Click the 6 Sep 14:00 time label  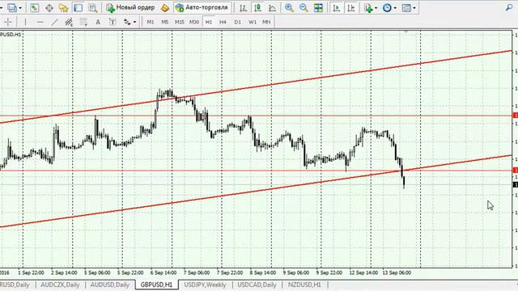point(163,273)
